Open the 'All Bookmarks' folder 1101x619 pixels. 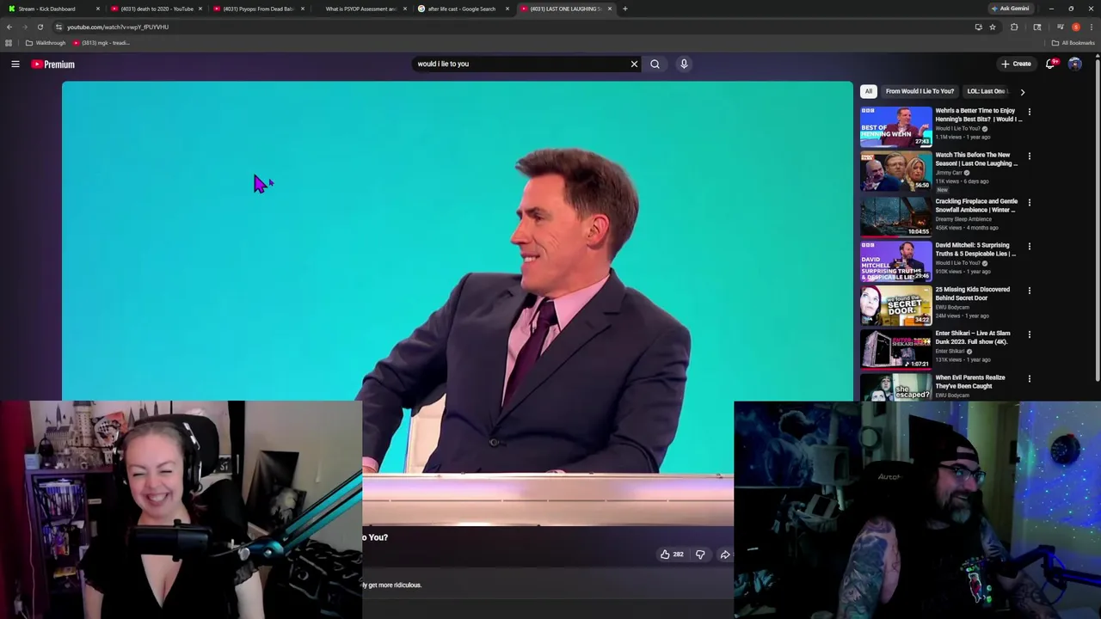[x=1073, y=43]
